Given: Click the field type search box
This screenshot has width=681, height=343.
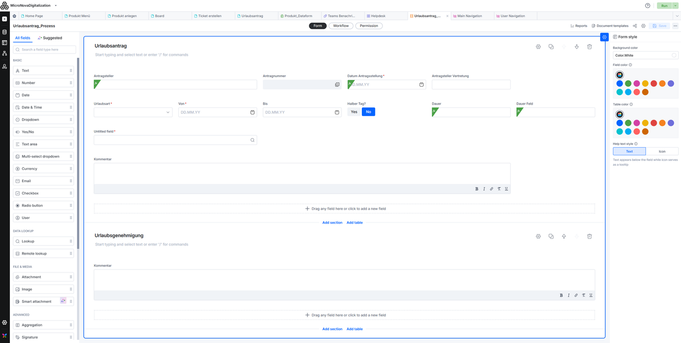Looking at the screenshot, I should (44, 50).
